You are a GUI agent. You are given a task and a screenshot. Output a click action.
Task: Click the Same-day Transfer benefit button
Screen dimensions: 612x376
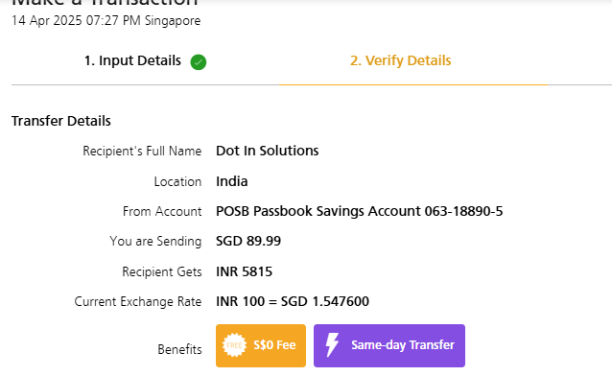(389, 345)
